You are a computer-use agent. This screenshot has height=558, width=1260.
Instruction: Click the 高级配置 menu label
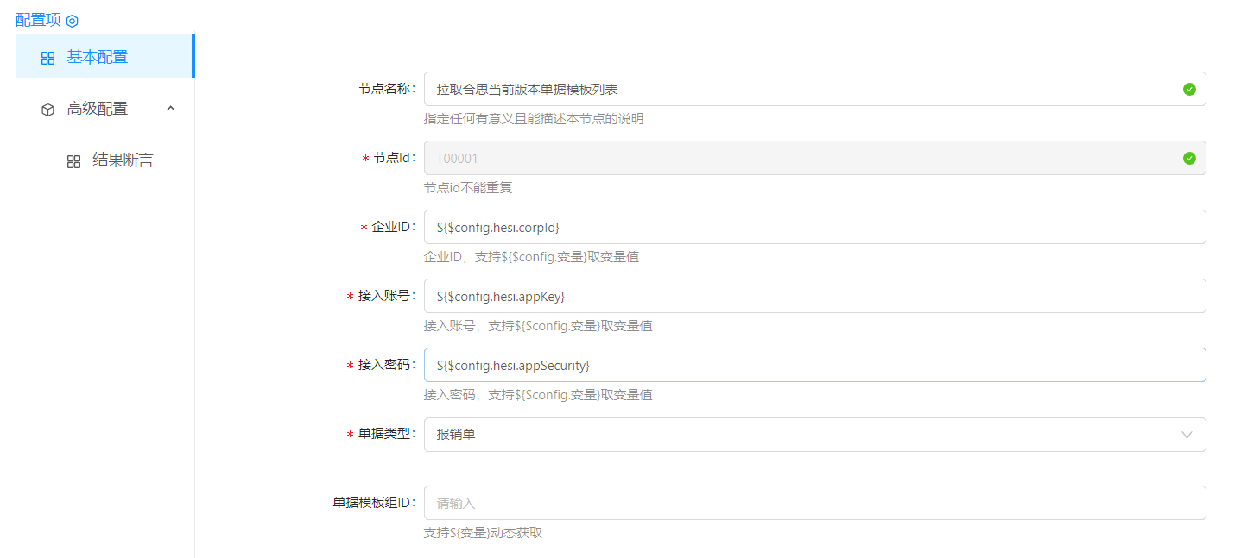[98, 109]
